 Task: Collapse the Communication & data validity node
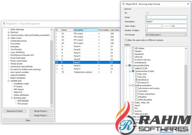(130, 71)
